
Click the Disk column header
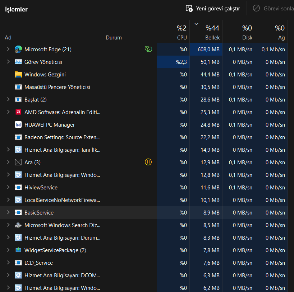[239, 32]
